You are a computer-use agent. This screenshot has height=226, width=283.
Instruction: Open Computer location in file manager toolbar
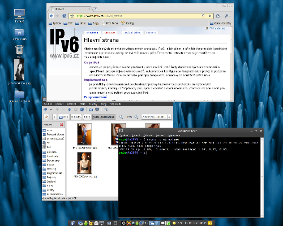tap(97, 110)
